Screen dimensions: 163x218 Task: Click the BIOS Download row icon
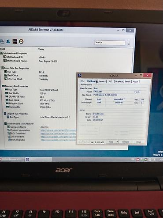9,133
